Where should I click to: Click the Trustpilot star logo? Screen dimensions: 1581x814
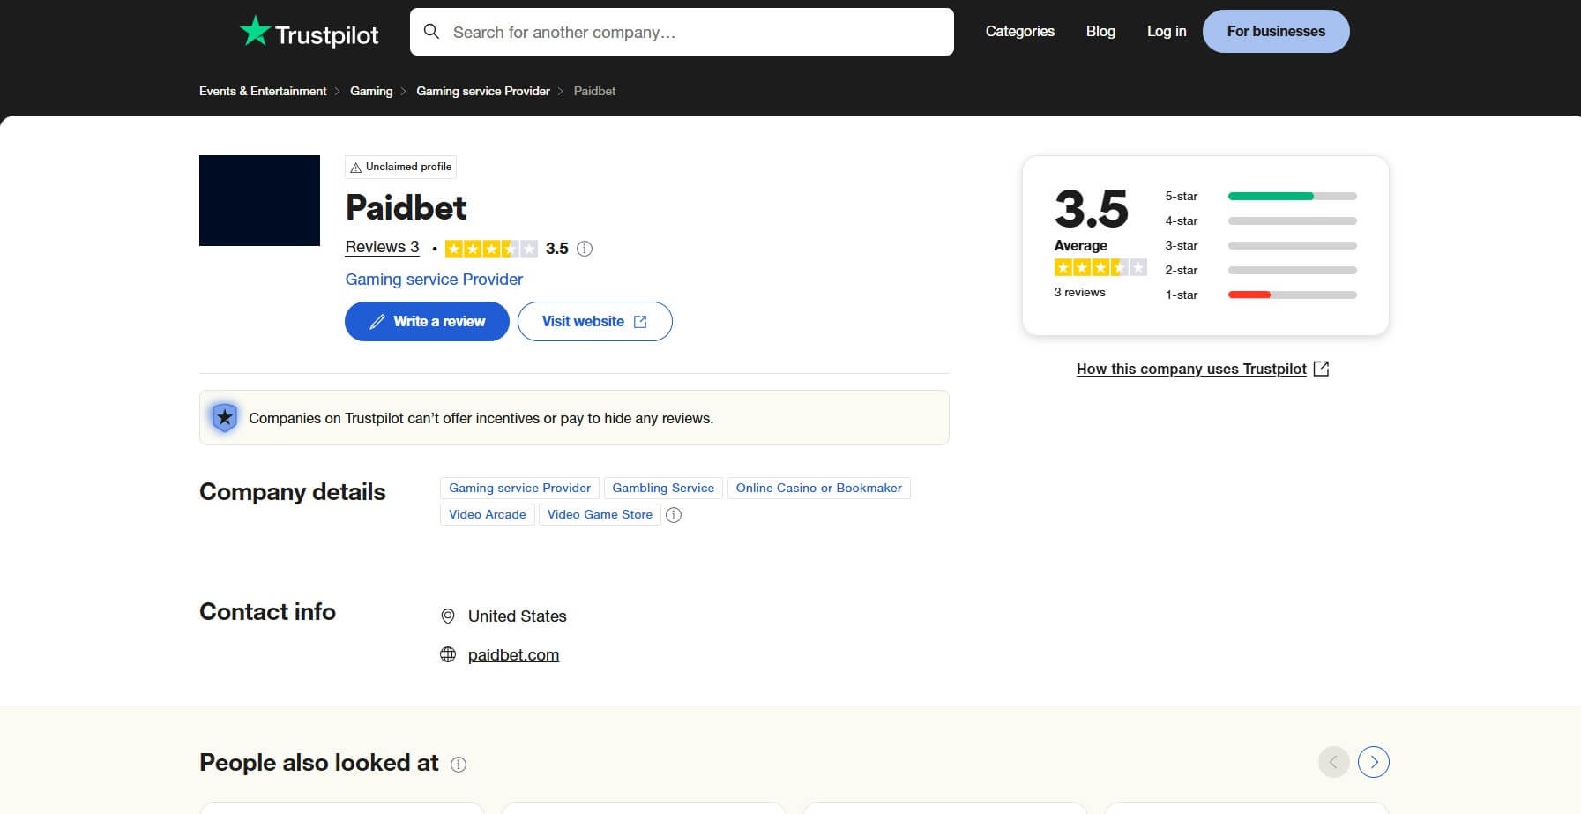pyautogui.click(x=256, y=31)
